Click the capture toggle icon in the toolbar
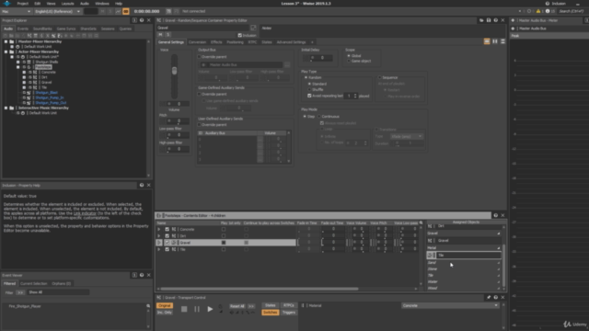Viewport: 589px width, 331px height. tap(126, 12)
